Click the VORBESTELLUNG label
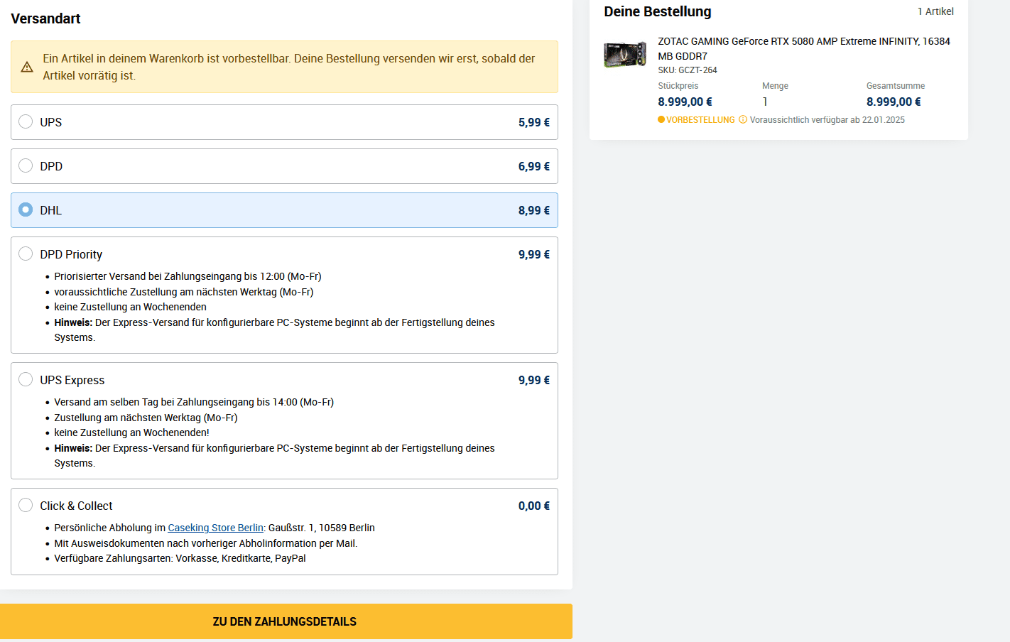1010x642 pixels. point(700,120)
